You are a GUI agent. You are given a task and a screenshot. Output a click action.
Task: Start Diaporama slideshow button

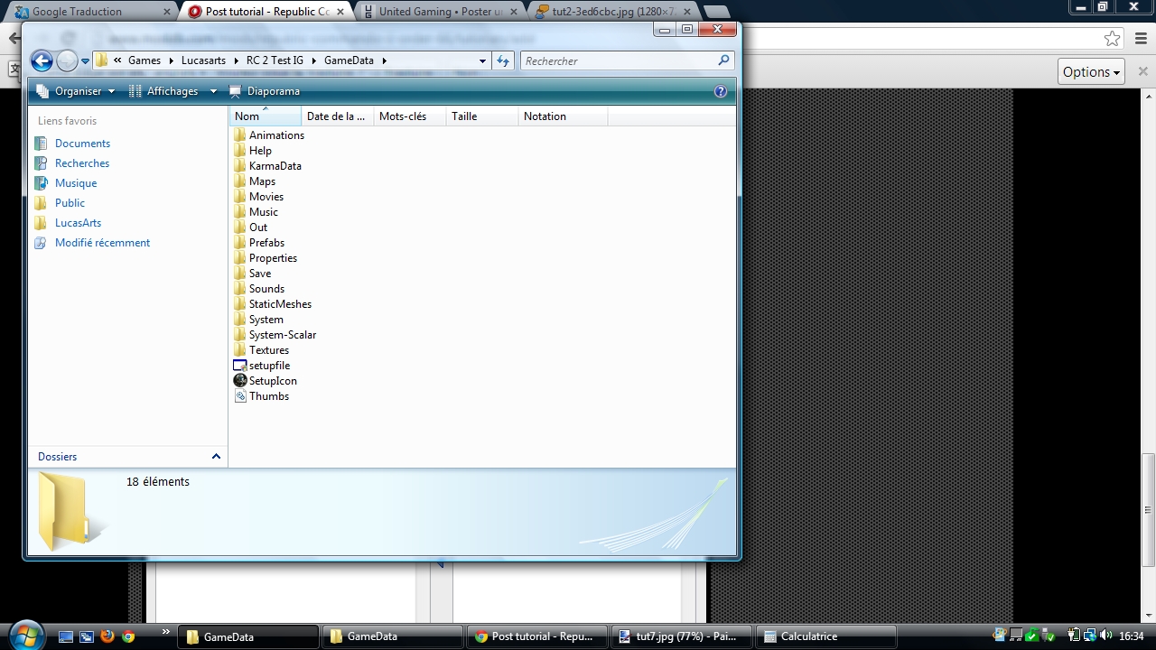tap(265, 91)
